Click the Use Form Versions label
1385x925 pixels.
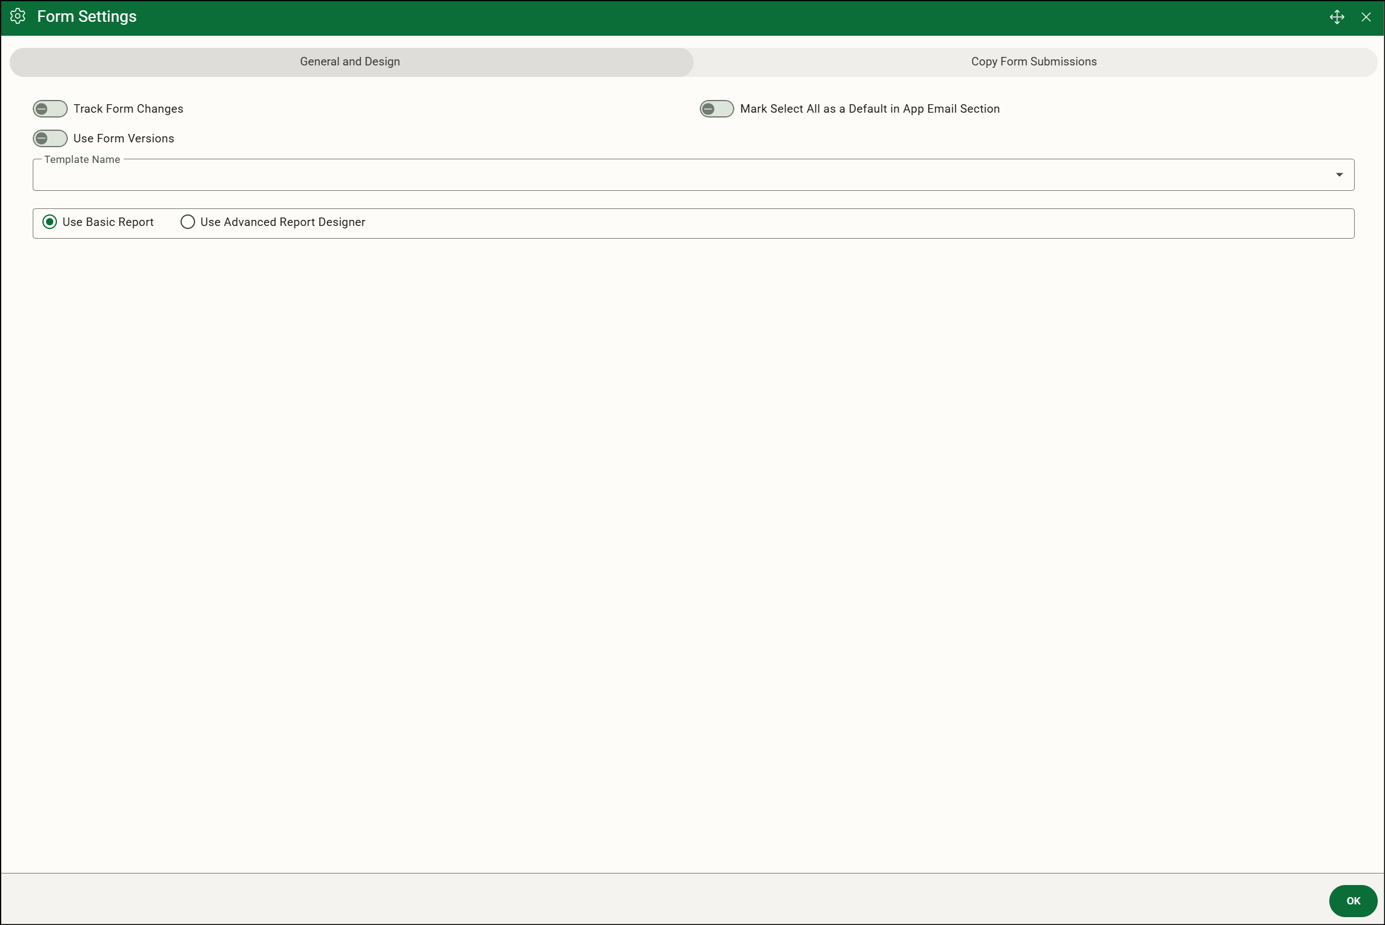[124, 139]
